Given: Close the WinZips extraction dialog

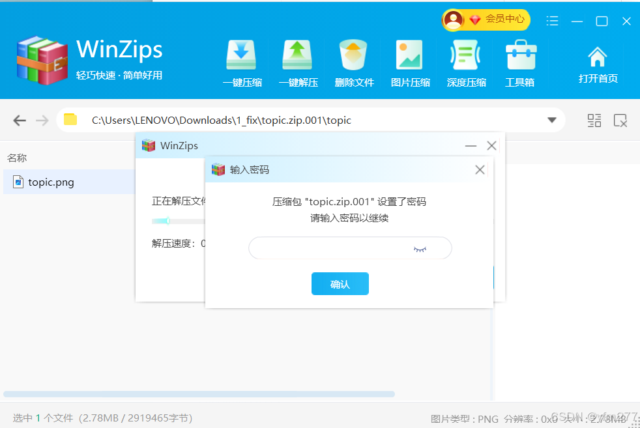Looking at the screenshot, I should tap(491, 146).
